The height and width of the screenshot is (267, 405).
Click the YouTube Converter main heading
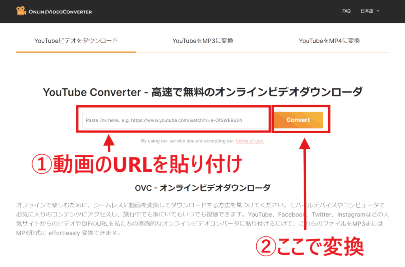tap(203, 92)
